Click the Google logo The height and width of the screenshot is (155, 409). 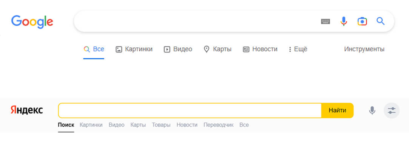click(x=32, y=22)
